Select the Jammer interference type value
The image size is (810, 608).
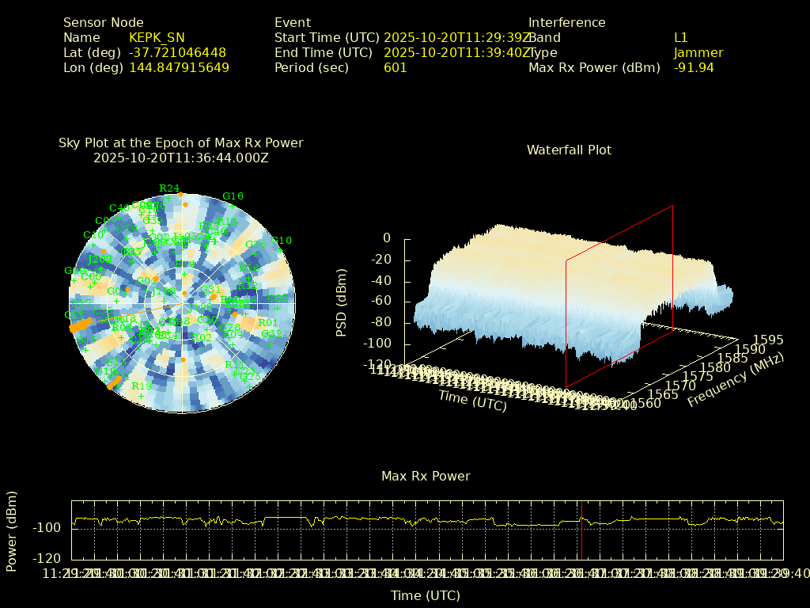point(698,53)
